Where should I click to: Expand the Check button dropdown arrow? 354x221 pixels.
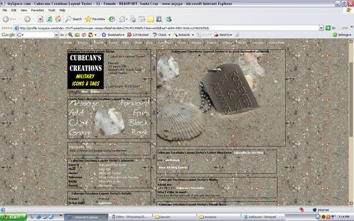tap(169, 35)
